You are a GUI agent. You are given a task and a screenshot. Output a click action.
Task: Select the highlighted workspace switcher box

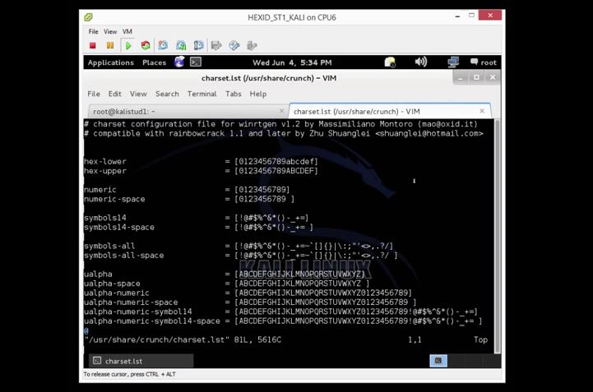(x=438, y=361)
